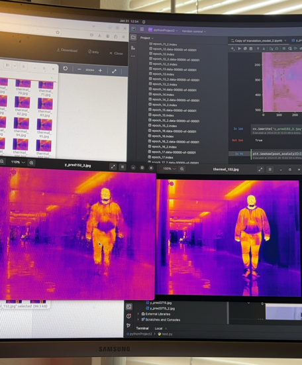This screenshot has width=302, height=365.
Task: Click the best-fit zoom icon in y_pred152_2.jpg viewer
Action: (x=31, y=163)
